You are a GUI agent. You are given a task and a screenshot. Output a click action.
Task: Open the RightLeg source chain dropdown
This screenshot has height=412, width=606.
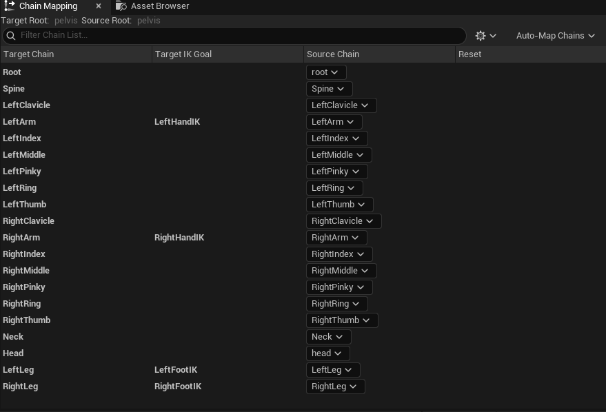pos(335,387)
